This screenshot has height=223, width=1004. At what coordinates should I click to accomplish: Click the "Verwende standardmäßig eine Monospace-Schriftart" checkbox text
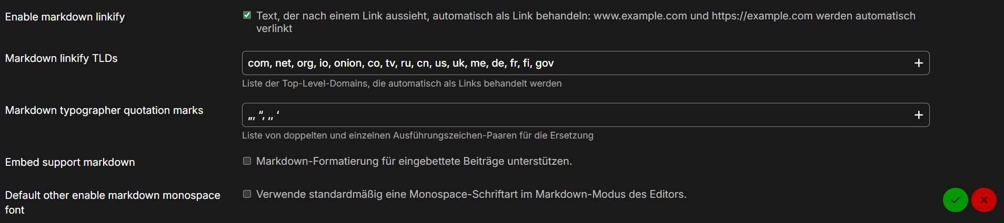point(471,194)
